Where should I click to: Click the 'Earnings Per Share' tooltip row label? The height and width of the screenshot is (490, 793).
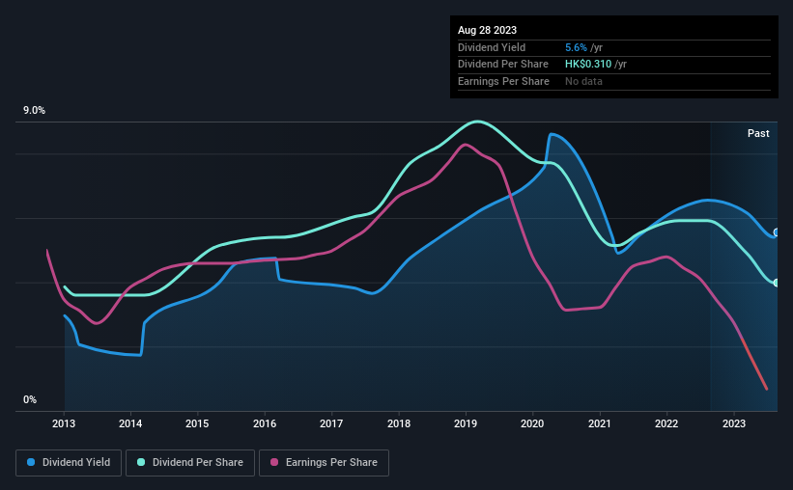click(x=503, y=81)
